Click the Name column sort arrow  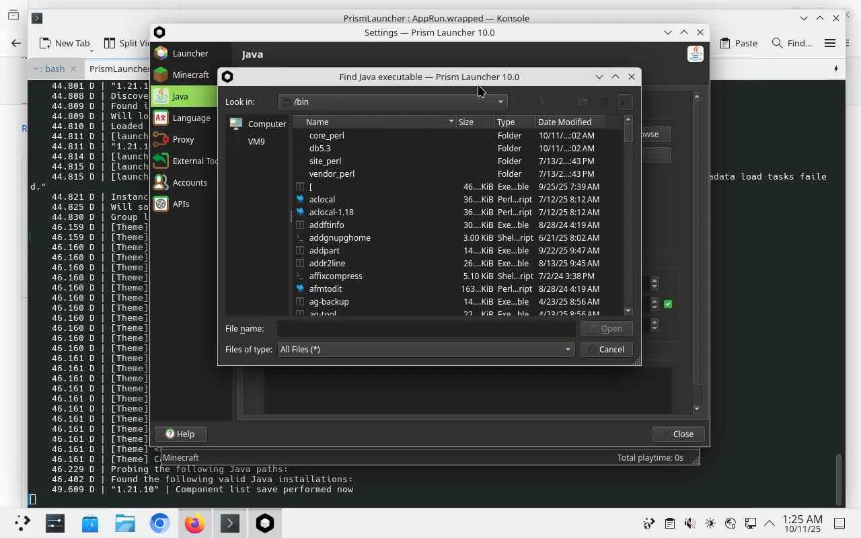click(x=451, y=122)
